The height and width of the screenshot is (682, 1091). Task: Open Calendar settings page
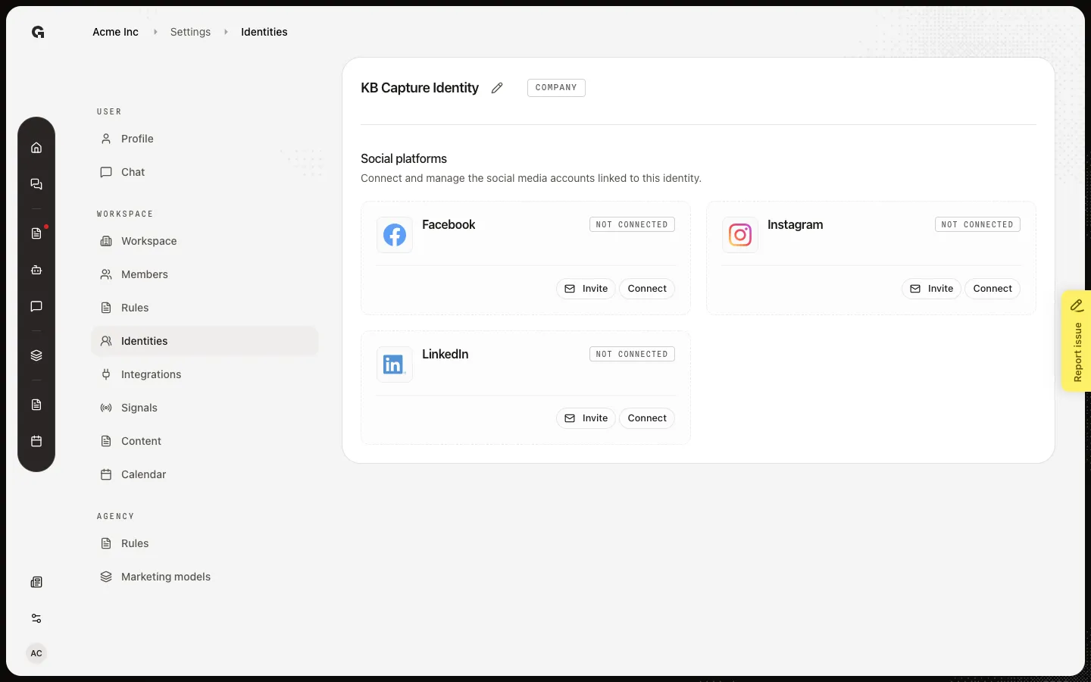tap(205, 474)
